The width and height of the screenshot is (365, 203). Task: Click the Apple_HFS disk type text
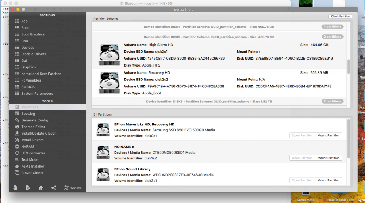151,65
